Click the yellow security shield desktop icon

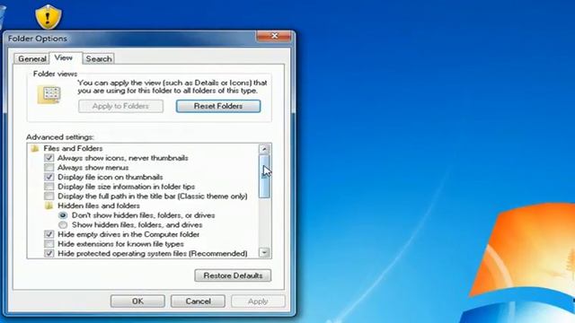(x=48, y=17)
